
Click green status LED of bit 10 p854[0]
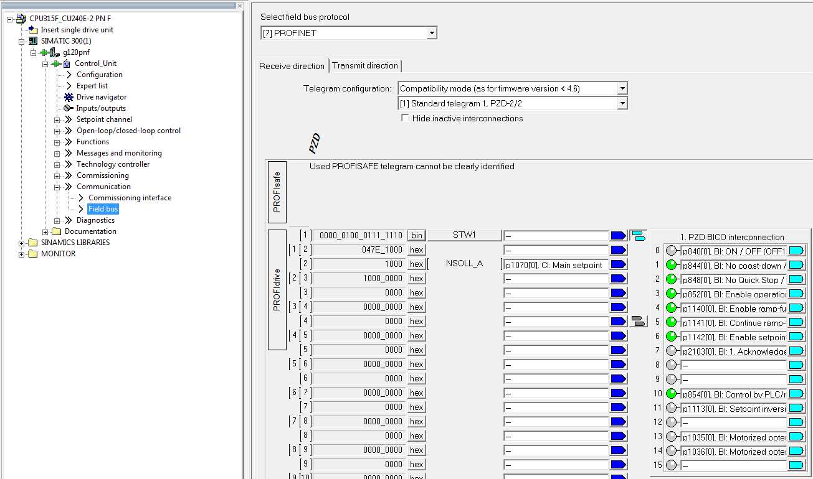671,394
